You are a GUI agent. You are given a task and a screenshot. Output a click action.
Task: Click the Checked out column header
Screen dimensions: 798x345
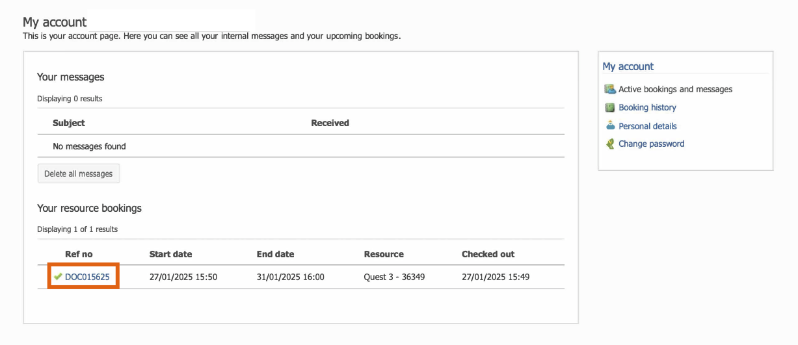[488, 254]
